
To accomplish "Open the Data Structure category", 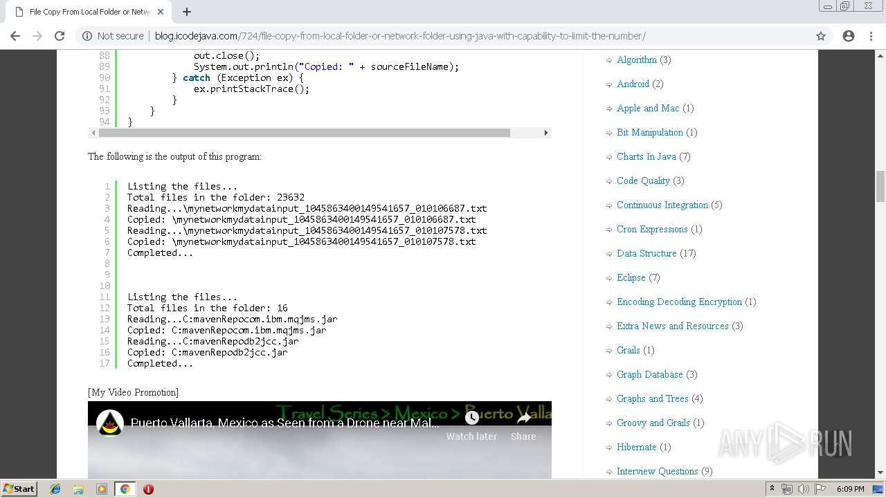I will (647, 253).
